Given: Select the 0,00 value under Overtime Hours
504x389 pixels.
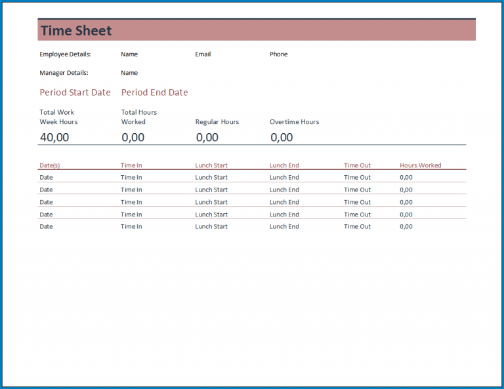Looking at the screenshot, I should coord(282,138).
